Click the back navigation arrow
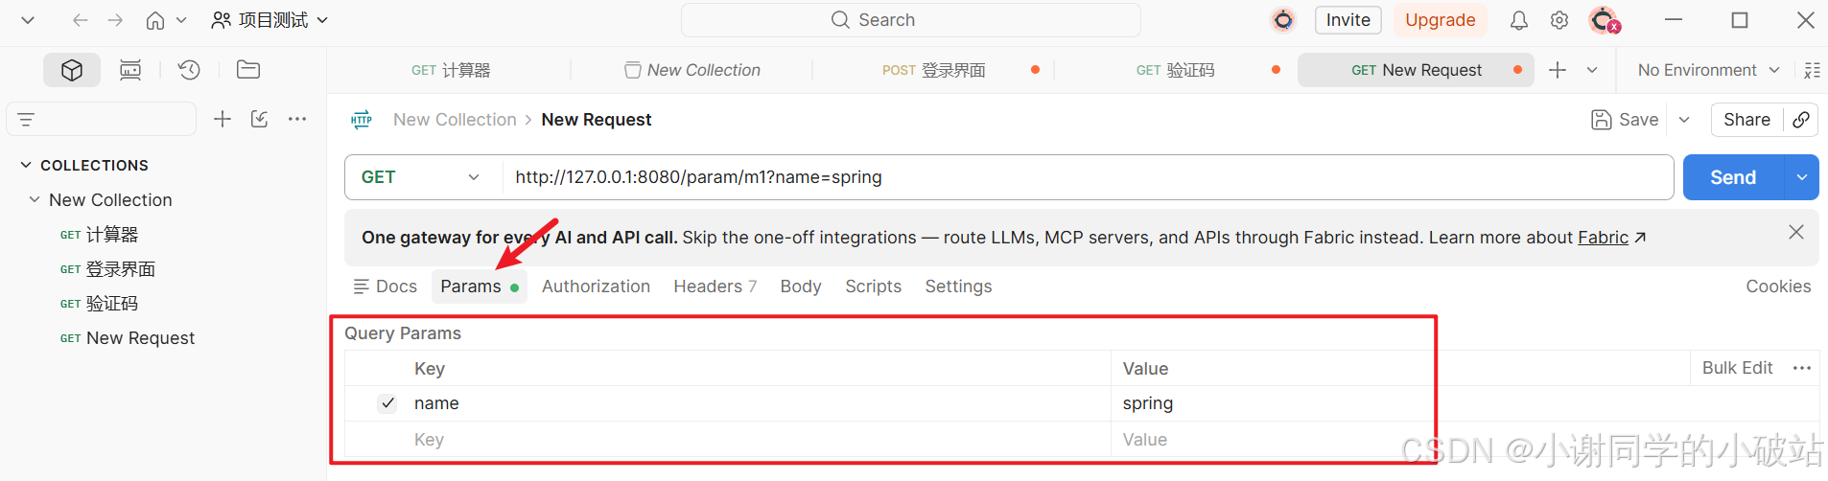The width and height of the screenshot is (1828, 481). [81, 20]
